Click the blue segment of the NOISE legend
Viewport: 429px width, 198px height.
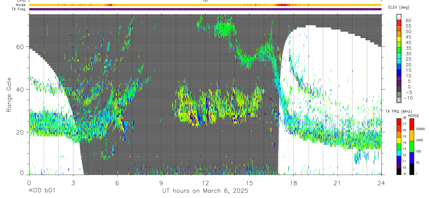[412, 157]
